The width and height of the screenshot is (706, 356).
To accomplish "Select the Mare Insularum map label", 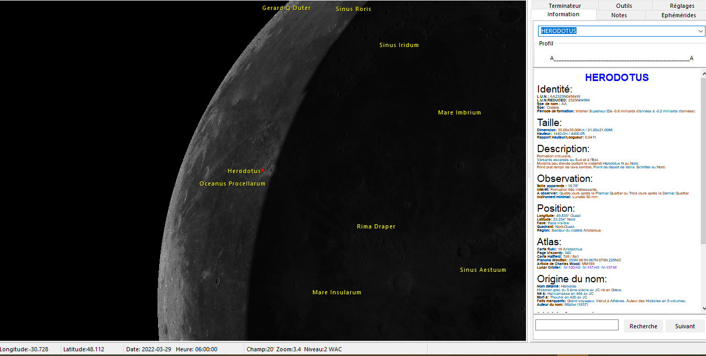I will 337,292.
